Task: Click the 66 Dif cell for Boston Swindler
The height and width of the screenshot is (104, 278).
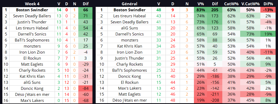Action: click(x=86, y=10)
